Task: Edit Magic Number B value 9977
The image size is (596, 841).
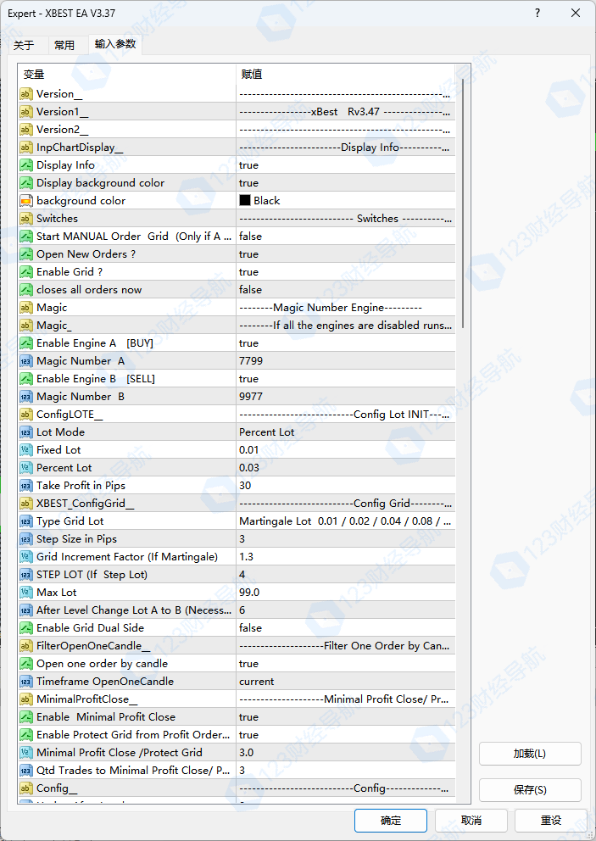Action: (345, 397)
